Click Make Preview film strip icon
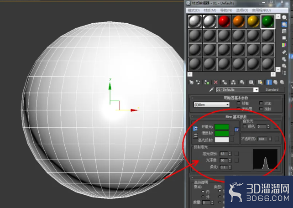This screenshot has height=208, width=293. pos(284,52)
